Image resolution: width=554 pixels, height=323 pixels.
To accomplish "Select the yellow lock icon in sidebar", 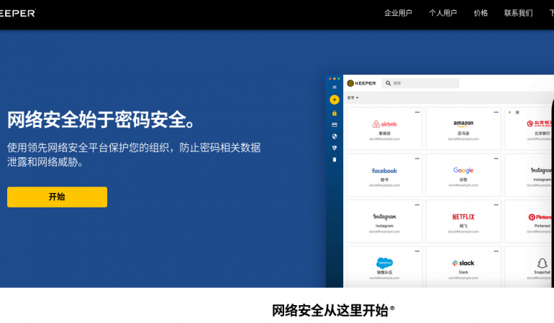I will click(334, 113).
